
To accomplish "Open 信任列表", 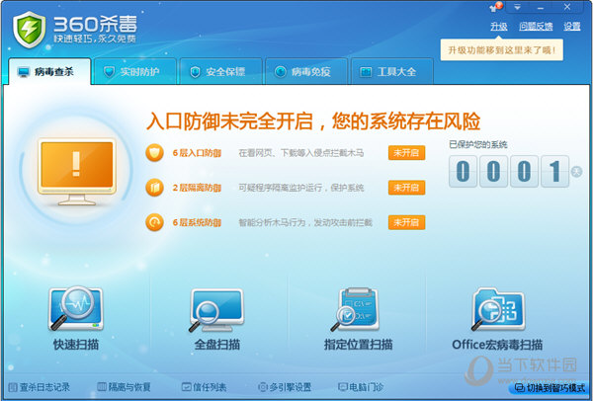I will point(205,387).
